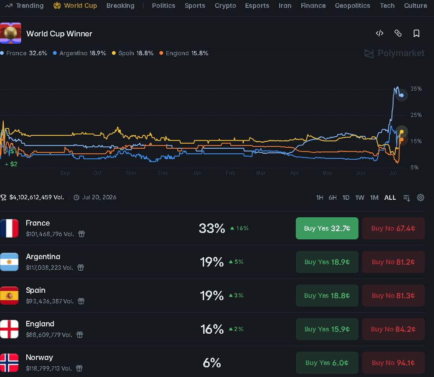The image size is (434, 377).
Task: Open the Culture category
Action: [x=416, y=6]
